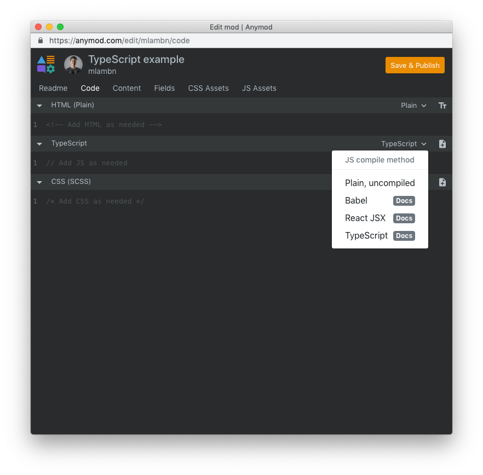This screenshot has height=475, width=483.
Task: Open the TypeScript compile method dropdown
Action: tap(403, 143)
